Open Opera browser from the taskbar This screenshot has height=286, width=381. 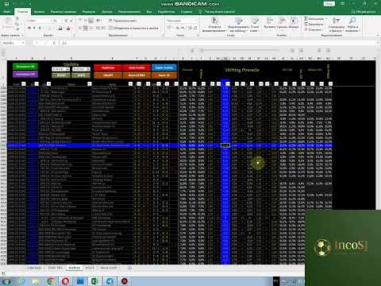pos(65,281)
